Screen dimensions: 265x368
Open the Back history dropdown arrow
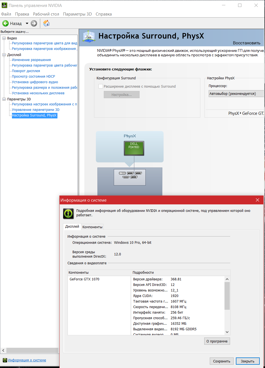[27, 24]
